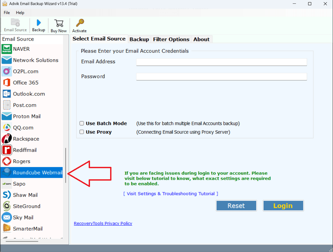The width and height of the screenshot is (333, 252).
Task: Open Visit Settings & Troubleshooting Tutorial link
Action: [171, 194]
